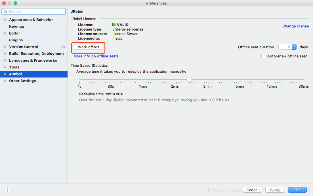Image resolution: width=313 pixels, height=196 pixels.
Task: Click the help question mark icon
Action: pos(7,190)
